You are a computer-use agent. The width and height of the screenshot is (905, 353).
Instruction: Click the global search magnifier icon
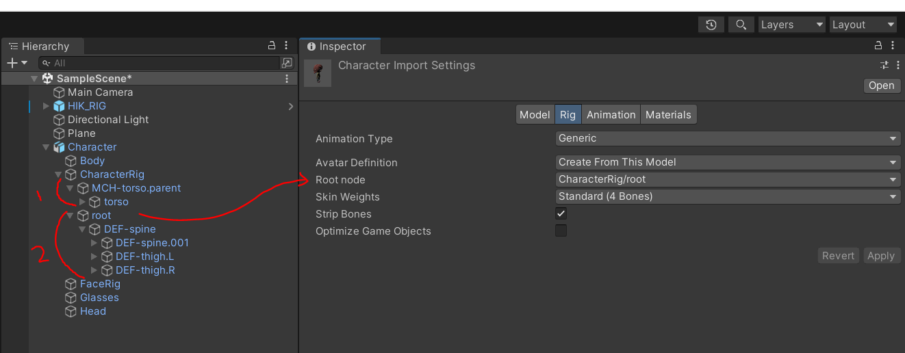pyautogui.click(x=741, y=25)
